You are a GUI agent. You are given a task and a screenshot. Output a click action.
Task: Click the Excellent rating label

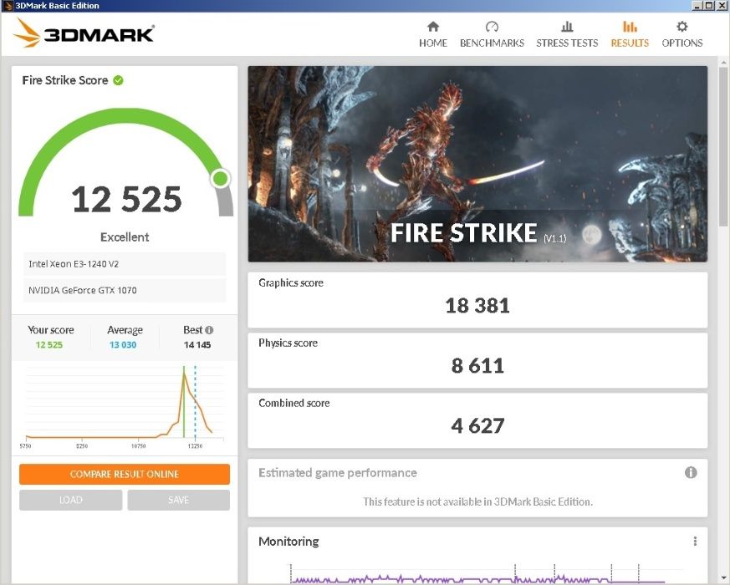coord(125,237)
